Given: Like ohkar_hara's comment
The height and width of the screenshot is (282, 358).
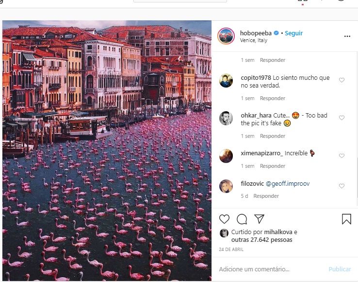Looking at the screenshot, I should point(342,118).
